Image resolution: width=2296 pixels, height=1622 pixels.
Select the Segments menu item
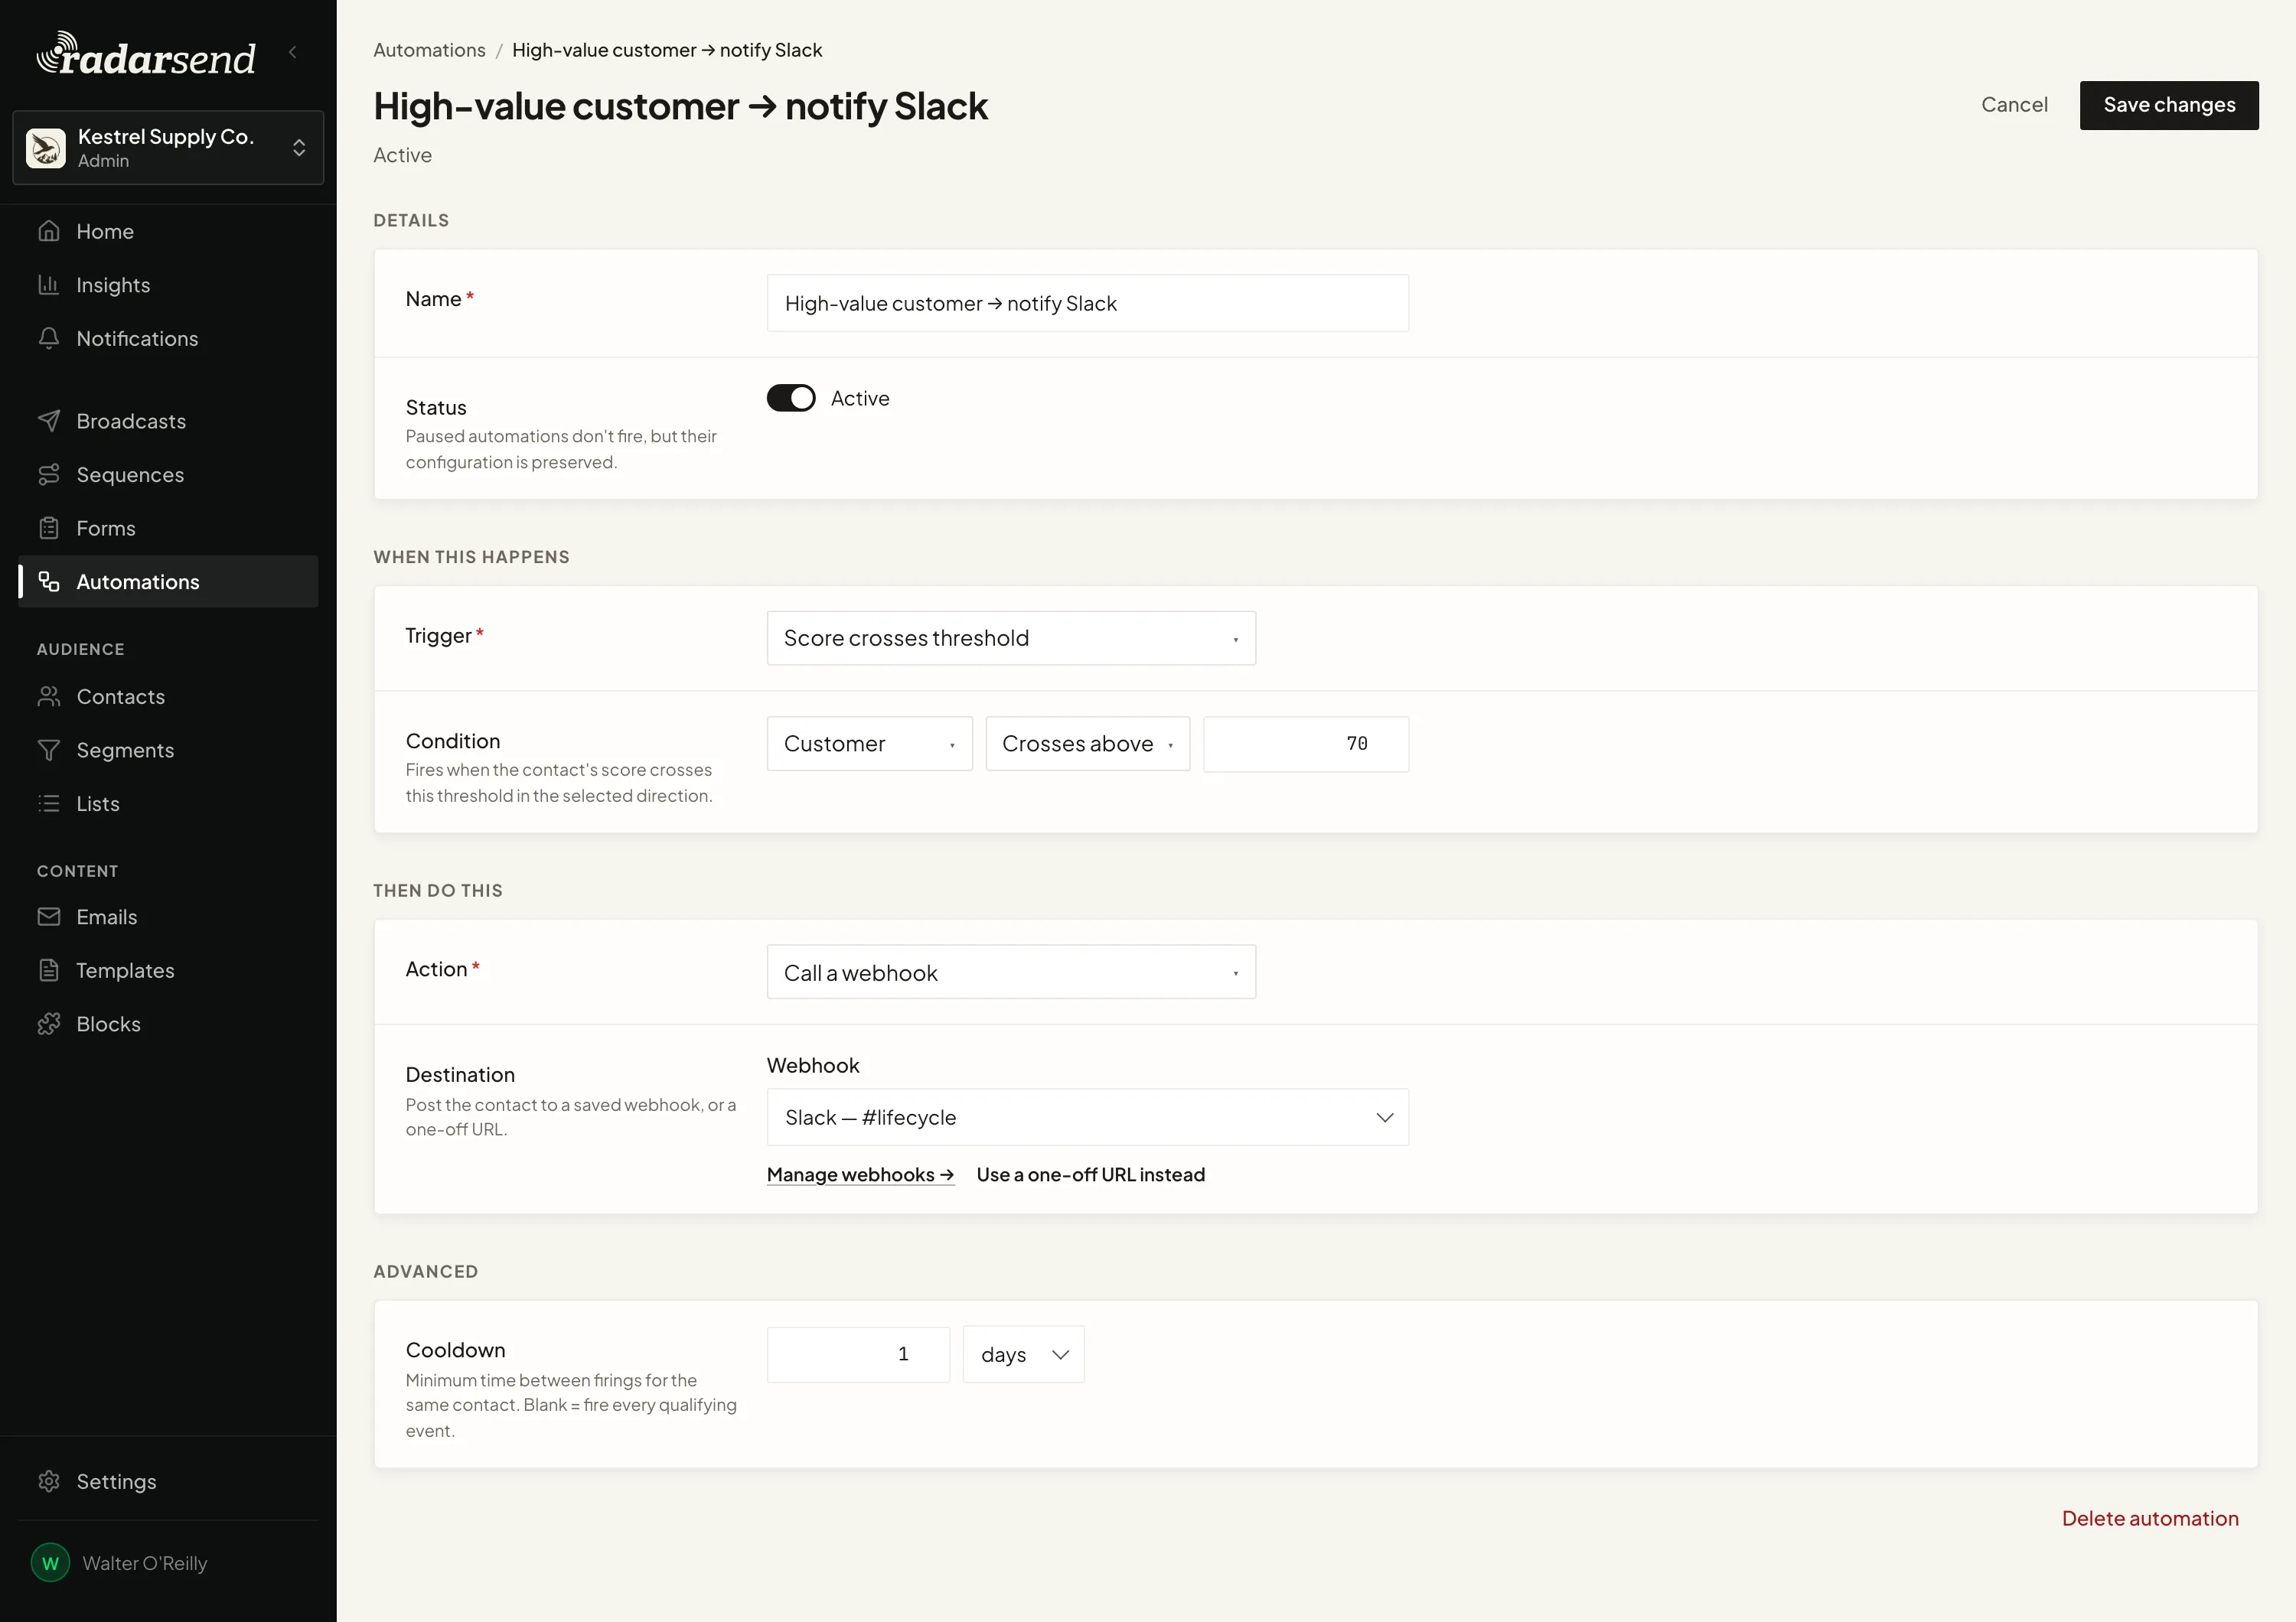(168, 750)
